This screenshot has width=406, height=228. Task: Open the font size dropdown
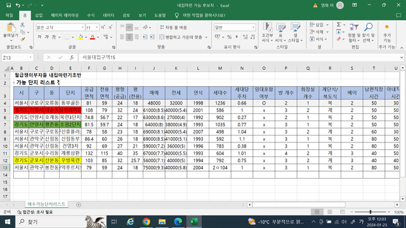pos(97,27)
